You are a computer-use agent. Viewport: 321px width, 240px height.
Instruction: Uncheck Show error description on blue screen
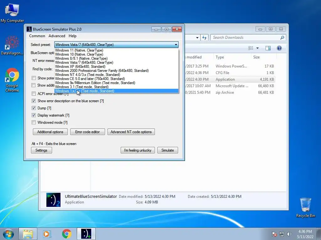pyautogui.click(x=34, y=101)
